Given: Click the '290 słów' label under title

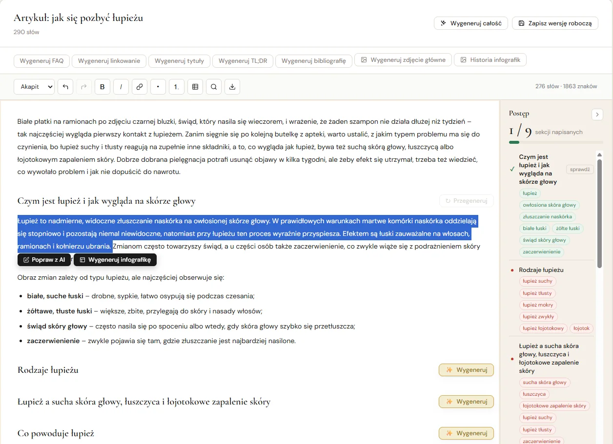Looking at the screenshot, I should pos(26,32).
